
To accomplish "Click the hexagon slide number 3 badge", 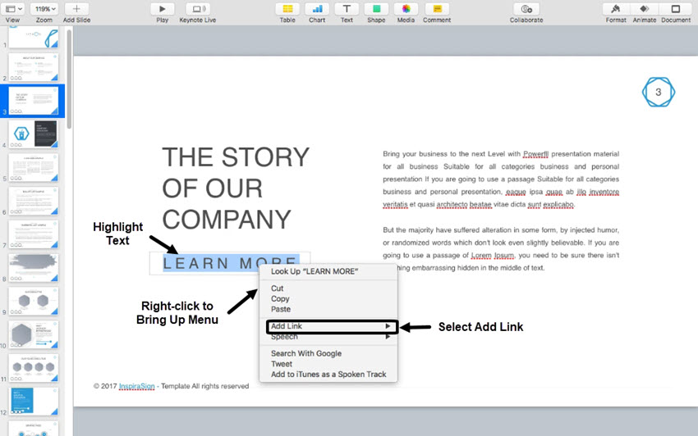I will click(x=659, y=92).
